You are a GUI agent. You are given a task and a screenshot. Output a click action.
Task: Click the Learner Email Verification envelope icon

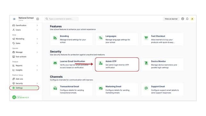[55, 63]
